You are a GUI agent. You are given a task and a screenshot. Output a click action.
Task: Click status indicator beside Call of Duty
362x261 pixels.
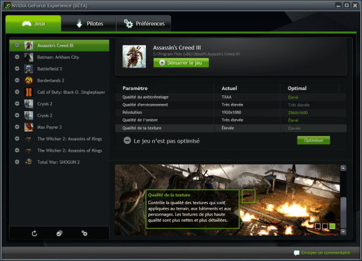coord(17,92)
